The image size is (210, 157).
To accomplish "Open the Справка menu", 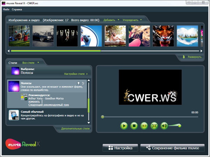I will tap(17, 9).
